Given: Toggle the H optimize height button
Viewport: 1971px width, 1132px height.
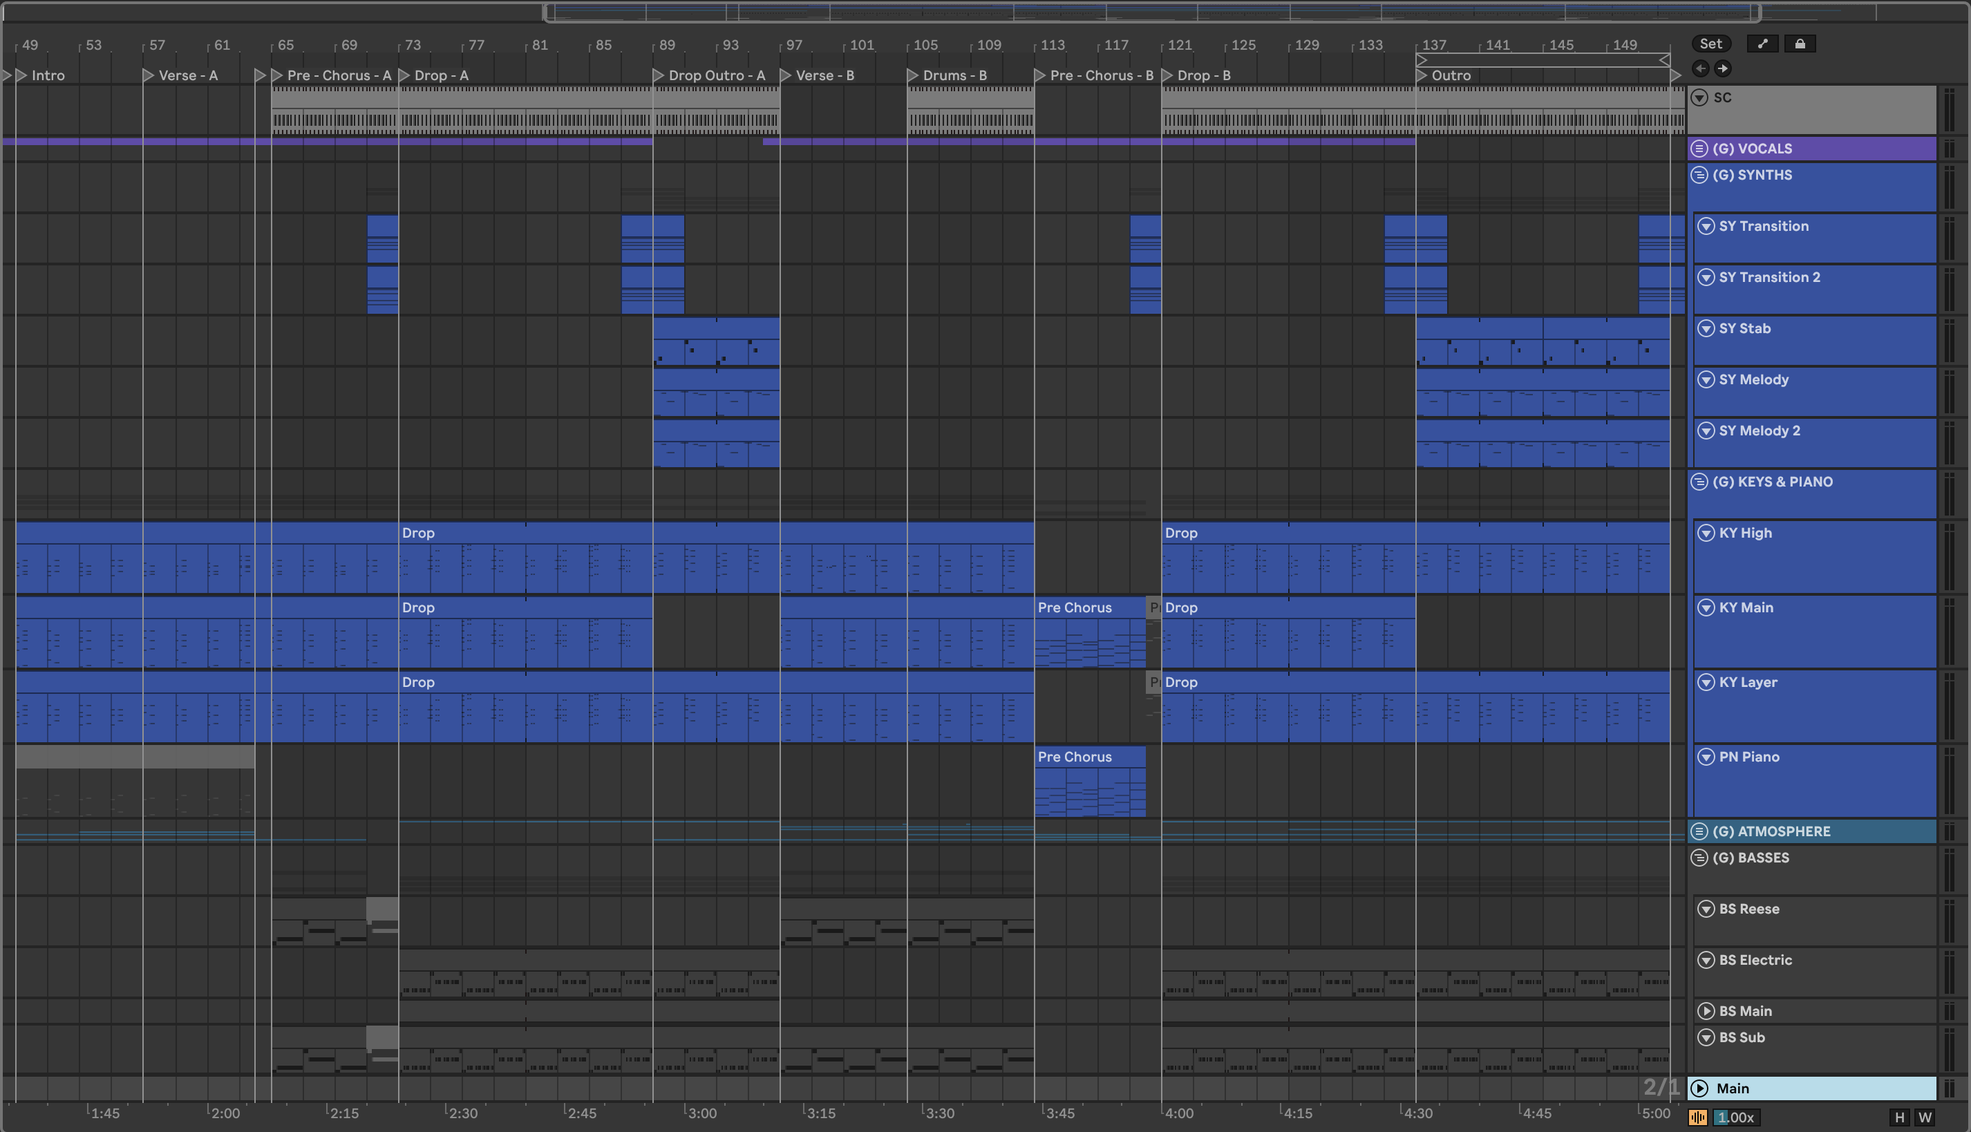Looking at the screenshot, I should [x=1899, y=1117].
